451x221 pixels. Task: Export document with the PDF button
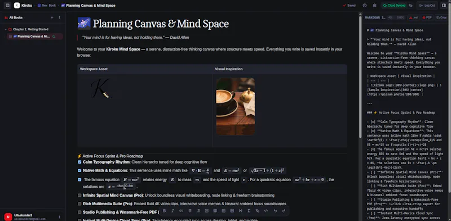(427, 17)
